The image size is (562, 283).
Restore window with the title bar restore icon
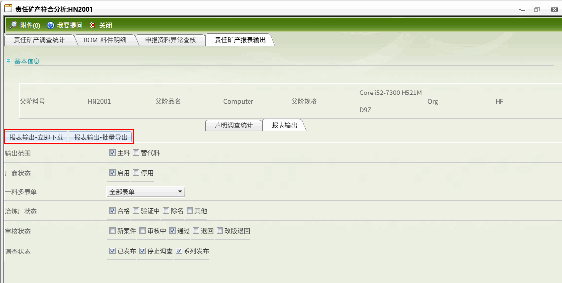[x=537, y=9]
